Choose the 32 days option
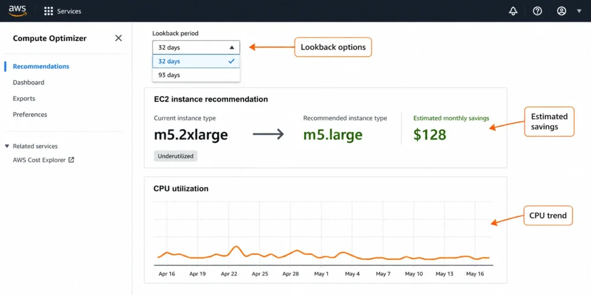Viewport: 591px width, 295px height. [x=196, y=61]
